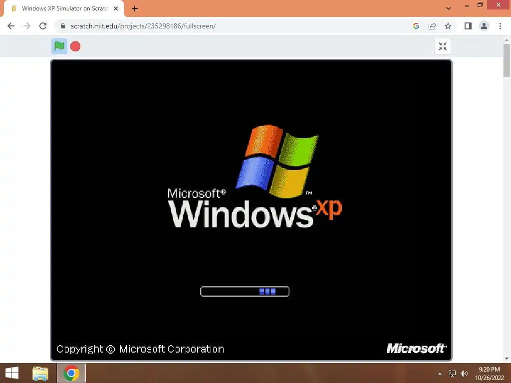The image size is (511, 383).
Task: Reload the Scratch page
Action: point(43,26)
